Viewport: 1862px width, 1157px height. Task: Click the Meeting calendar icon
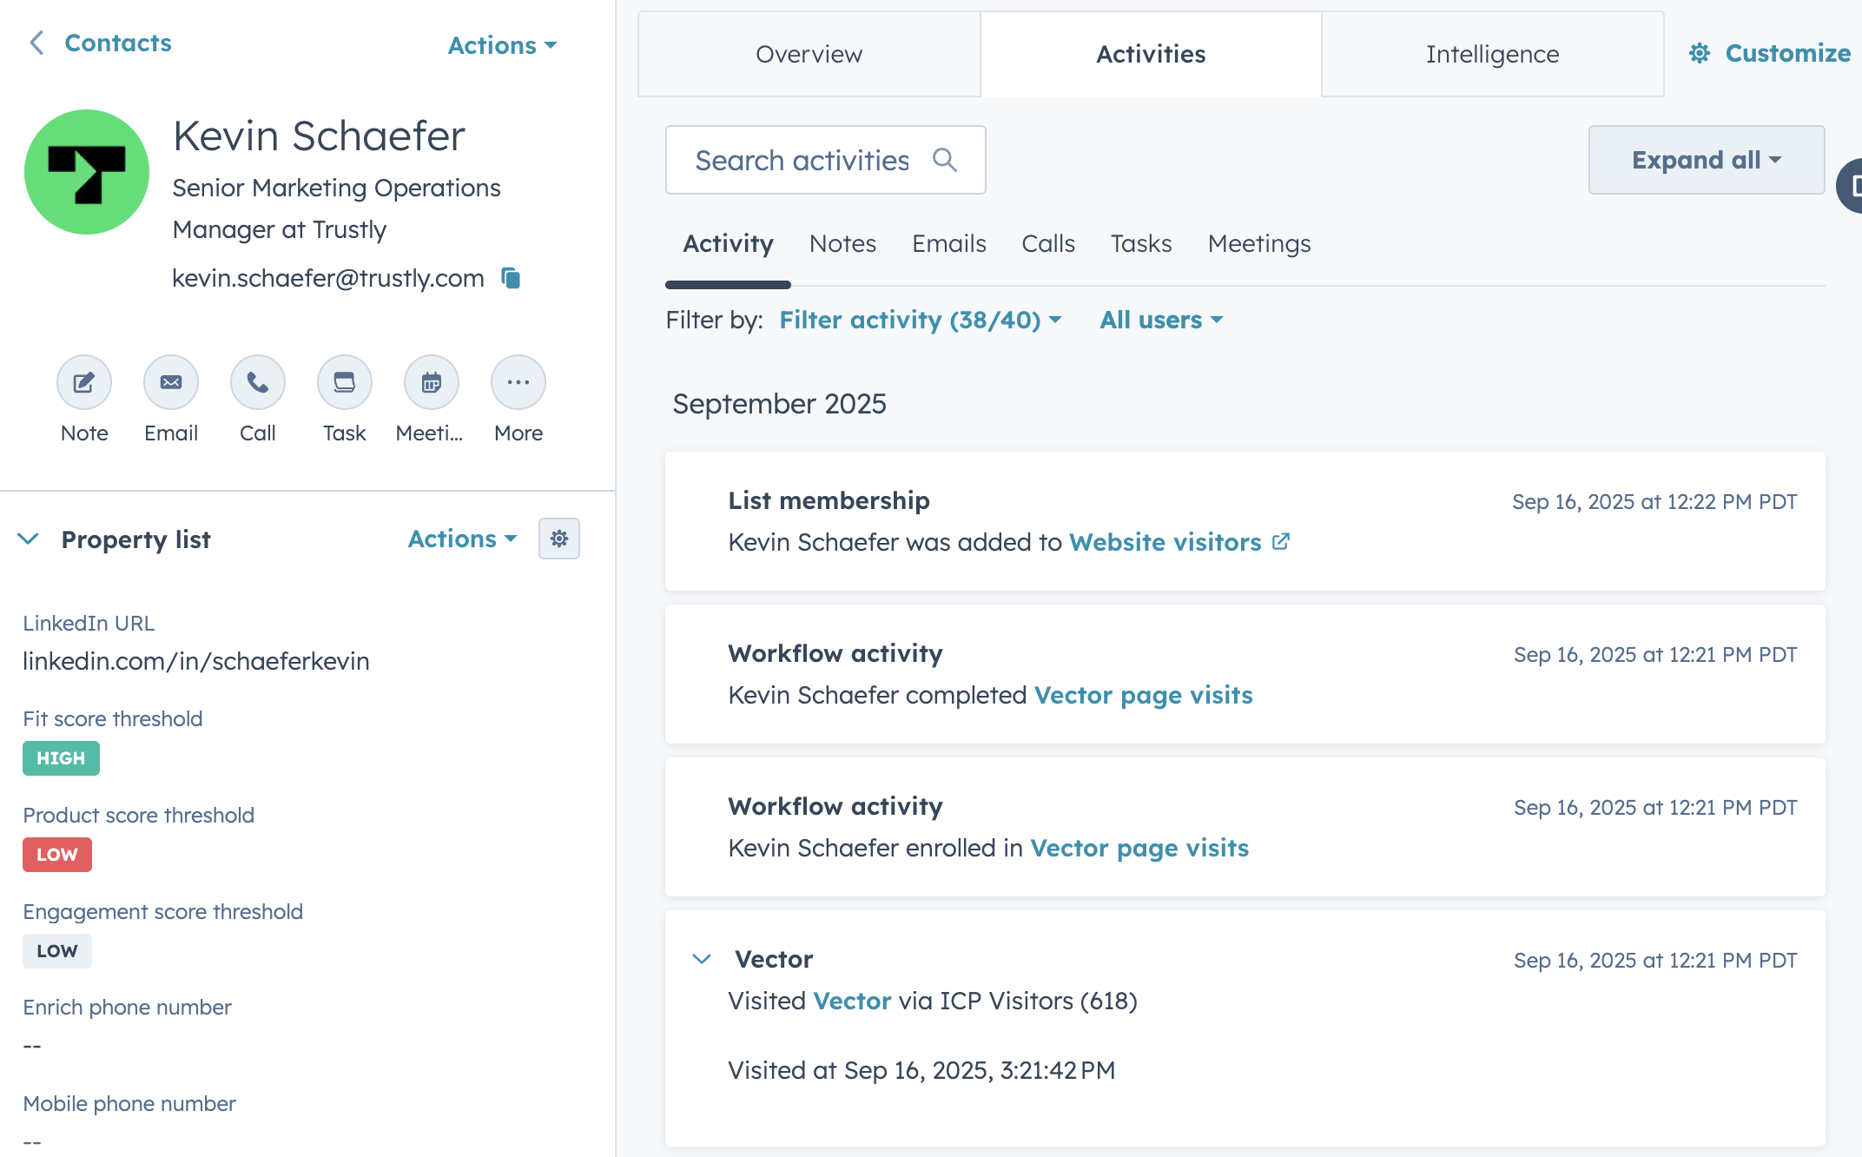pyautogui.click(x=431, y=382)
